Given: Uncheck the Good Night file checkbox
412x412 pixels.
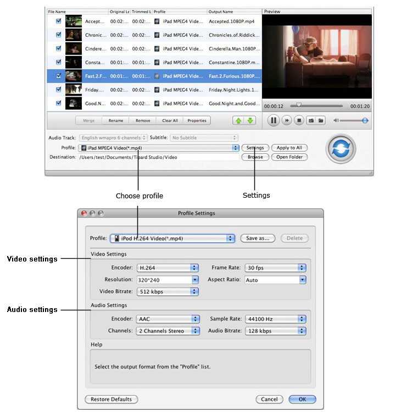Looking at the screenshot, I should pyautogui.click(x=59, y=103).
